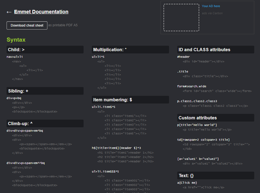
Task: Click the div+div>p>span+em^^bq abbreviation
Action: coord(26,163)
